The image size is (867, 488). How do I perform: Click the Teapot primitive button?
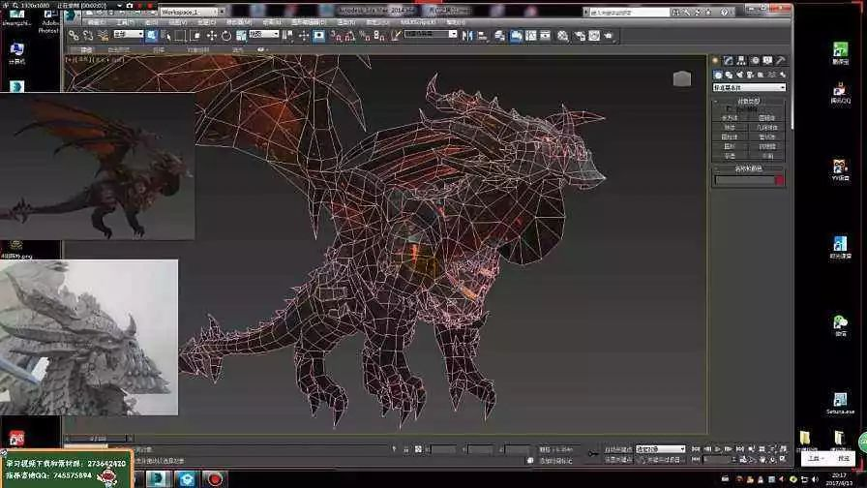[730, 156]
